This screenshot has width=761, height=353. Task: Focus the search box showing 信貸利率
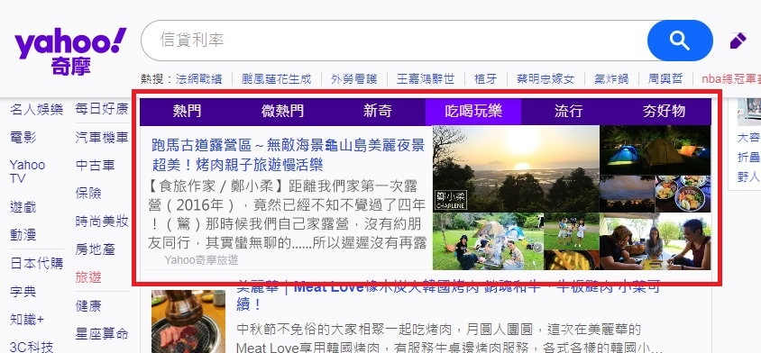(394, 41)
